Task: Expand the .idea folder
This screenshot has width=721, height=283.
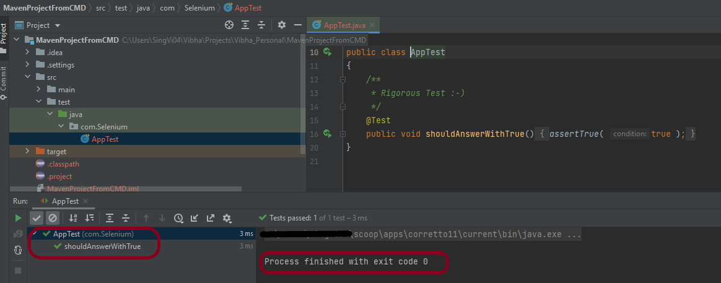Action: coord(28,53)
